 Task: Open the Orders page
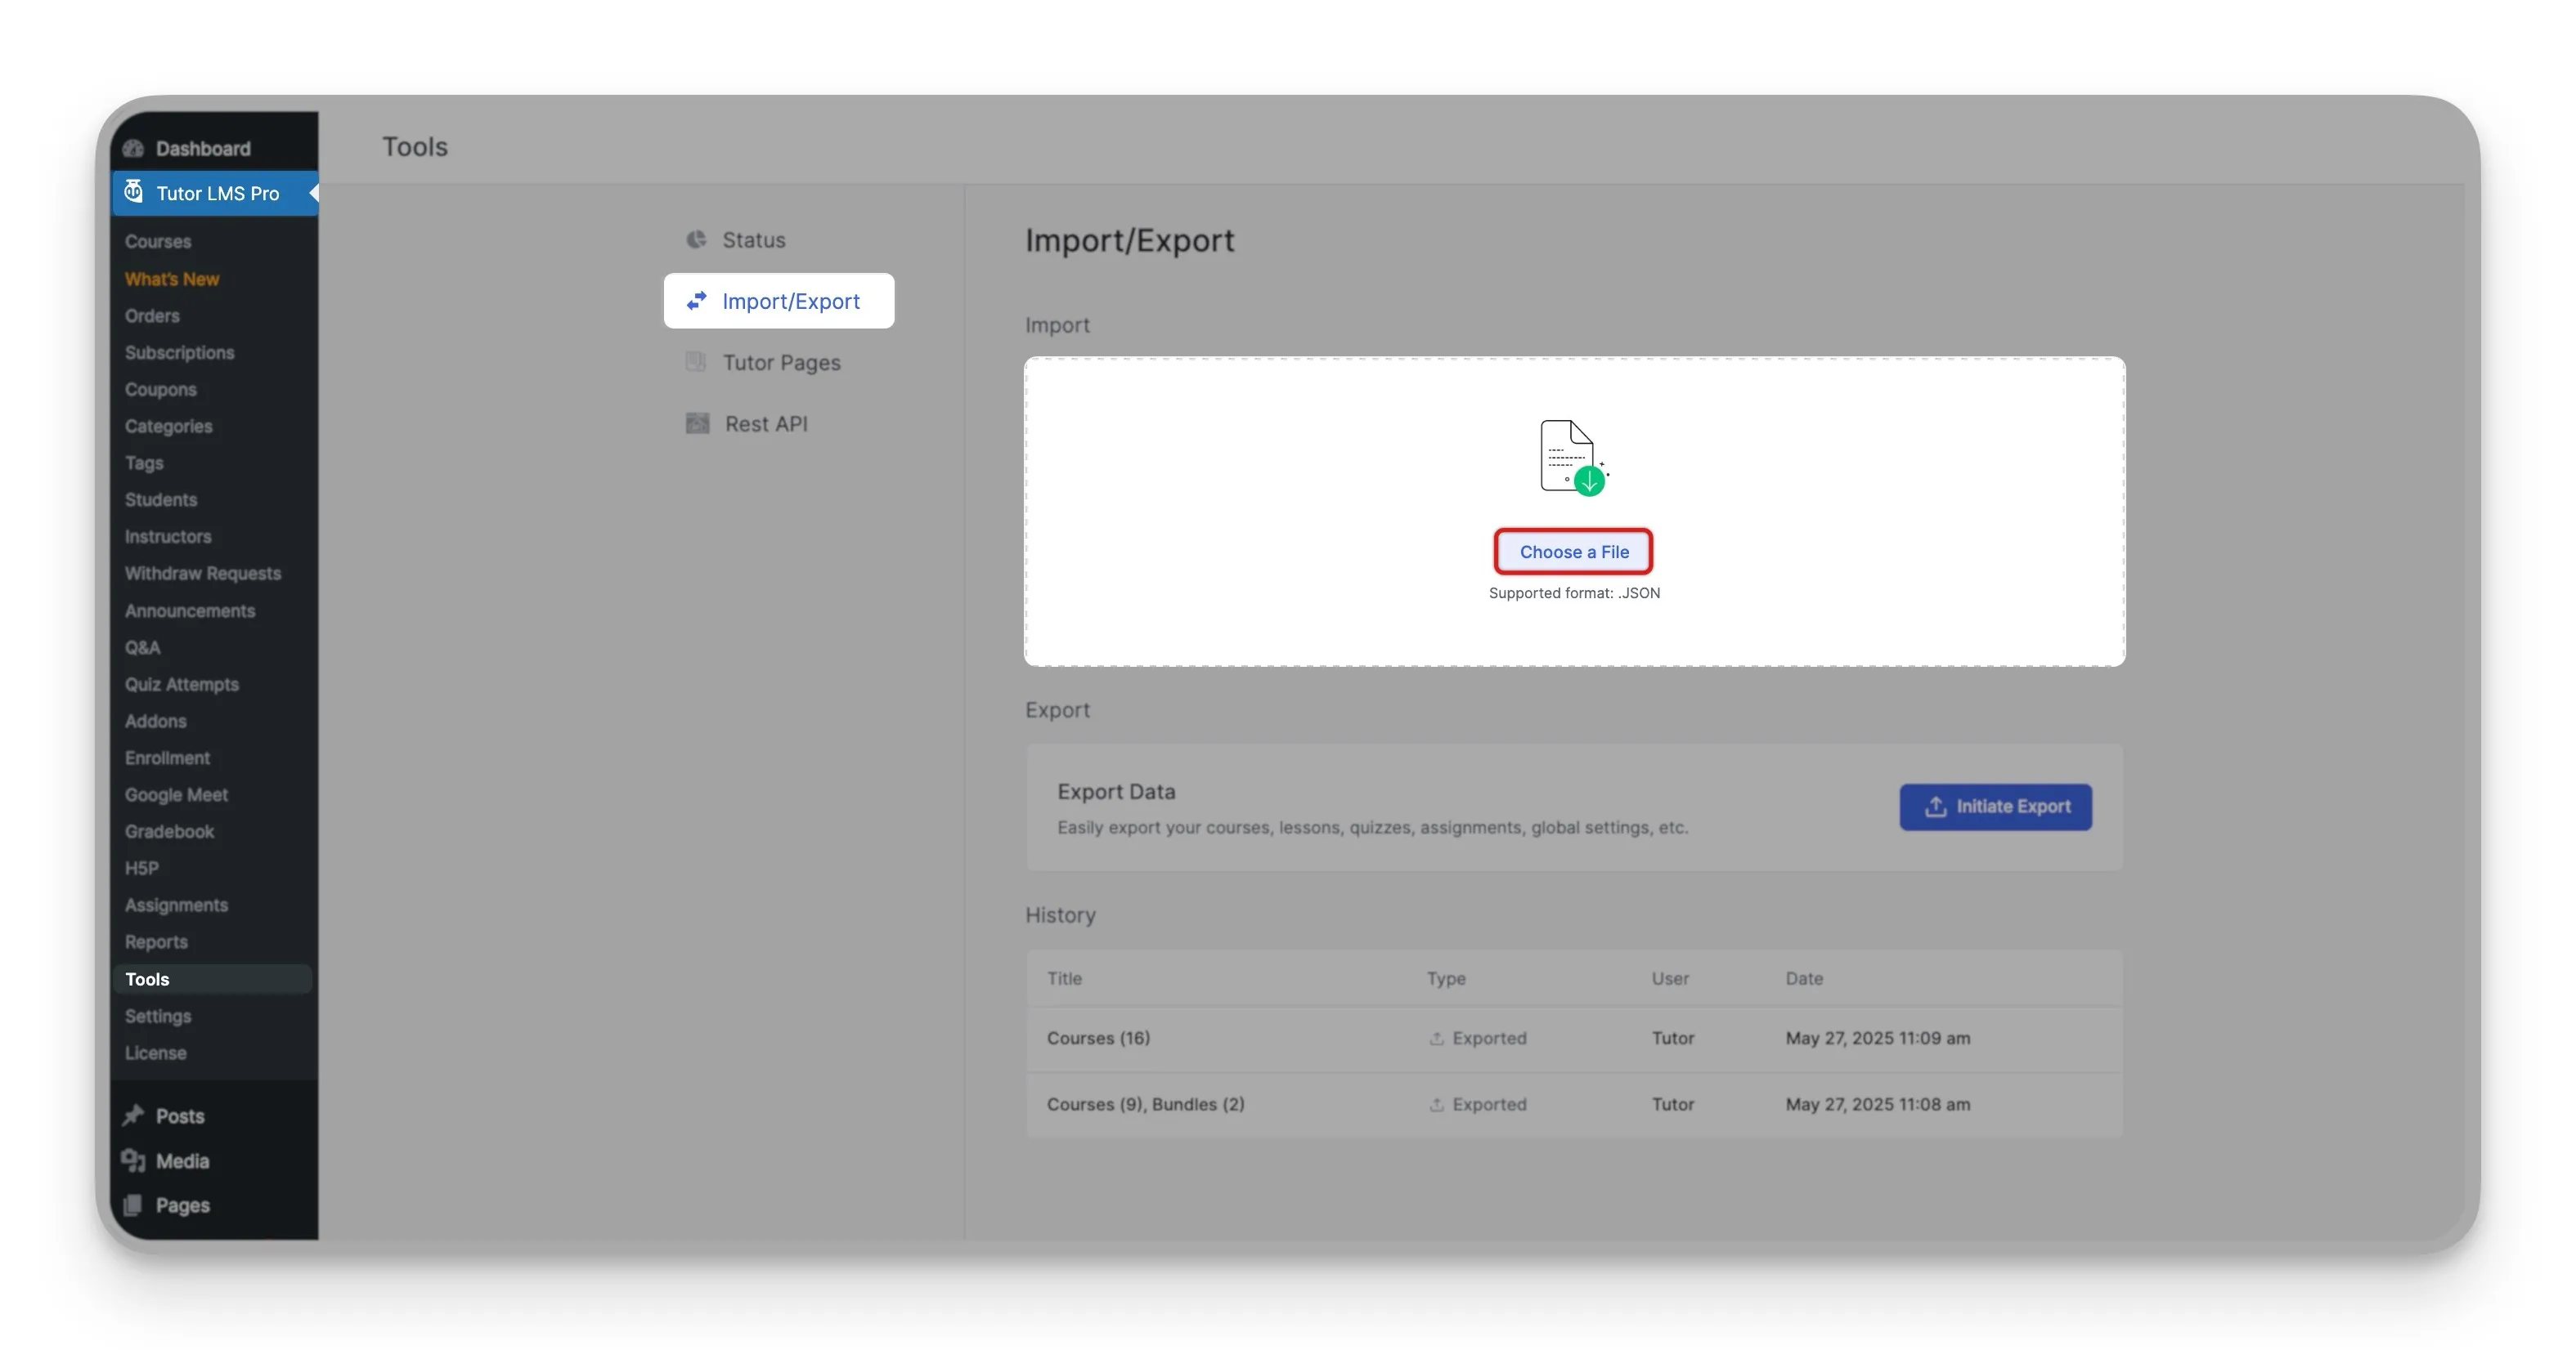(x=152, y=315)
